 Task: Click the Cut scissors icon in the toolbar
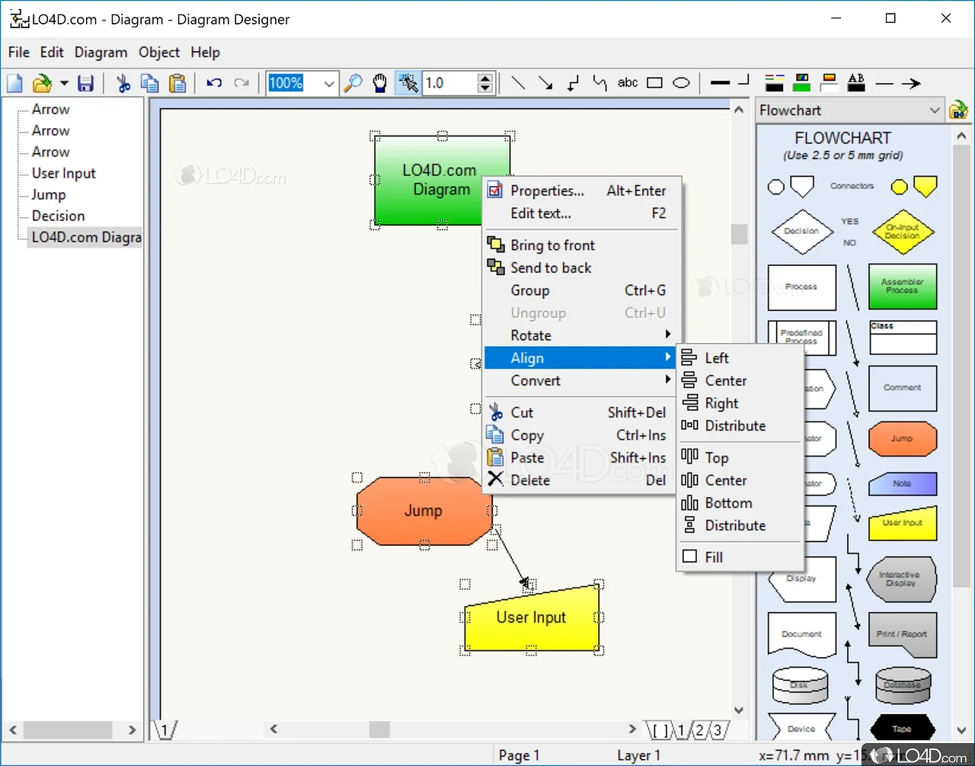coord(123,83)
